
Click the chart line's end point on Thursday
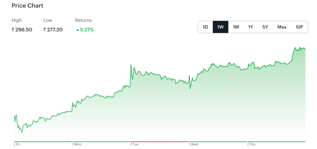pyautogui.click(x=305, y=49)
